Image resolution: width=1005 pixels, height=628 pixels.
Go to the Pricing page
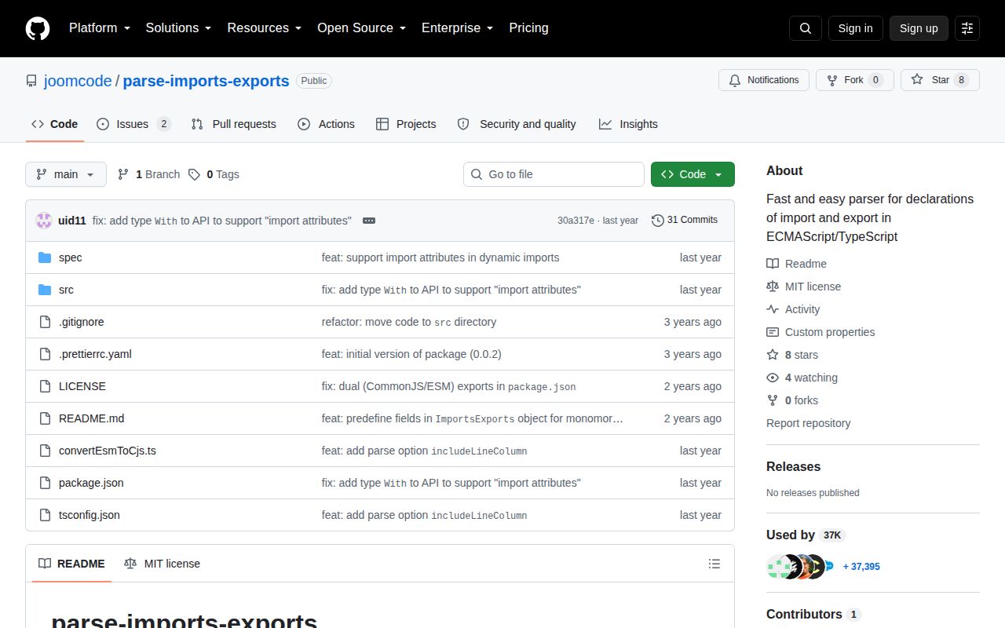(x=528, y=28)
